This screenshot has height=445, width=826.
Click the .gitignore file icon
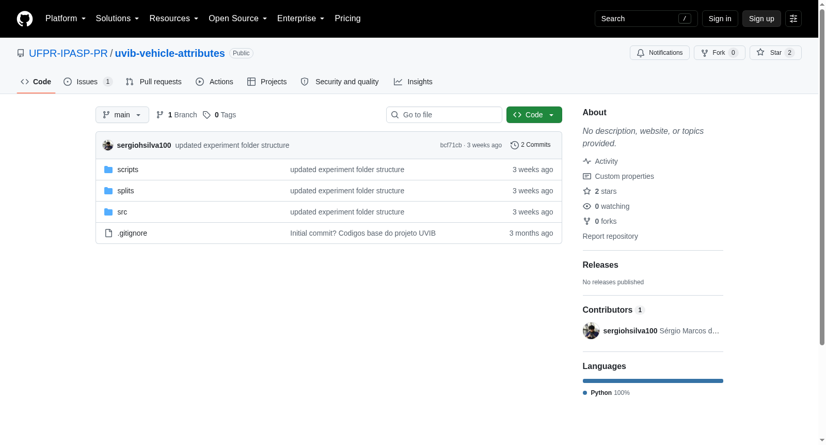(x=108, y=233)
